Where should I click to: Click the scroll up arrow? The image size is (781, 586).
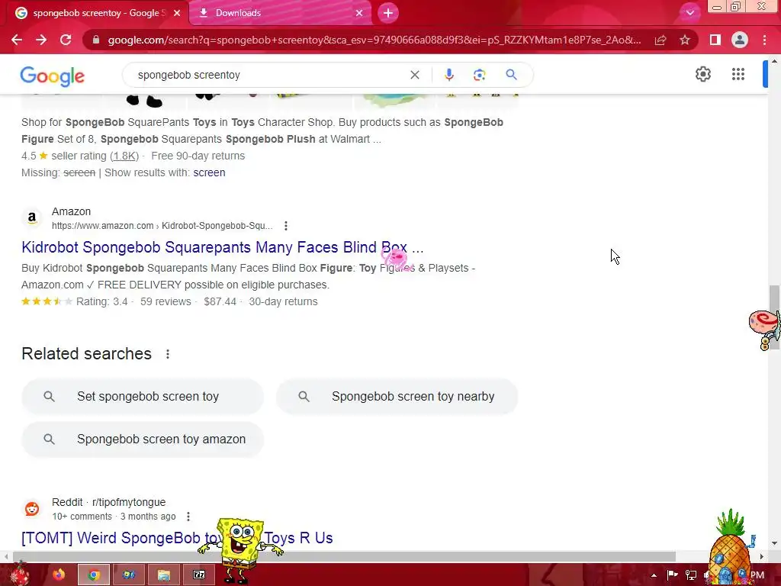tap(774, 61)
